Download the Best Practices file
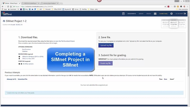The width and height of the screenshot is (190, 107). pyautogui.click(x=26, y=49)
